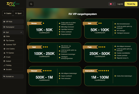Click the RX Casino logo
Screen dimensions: 139x94
point(13,4)
